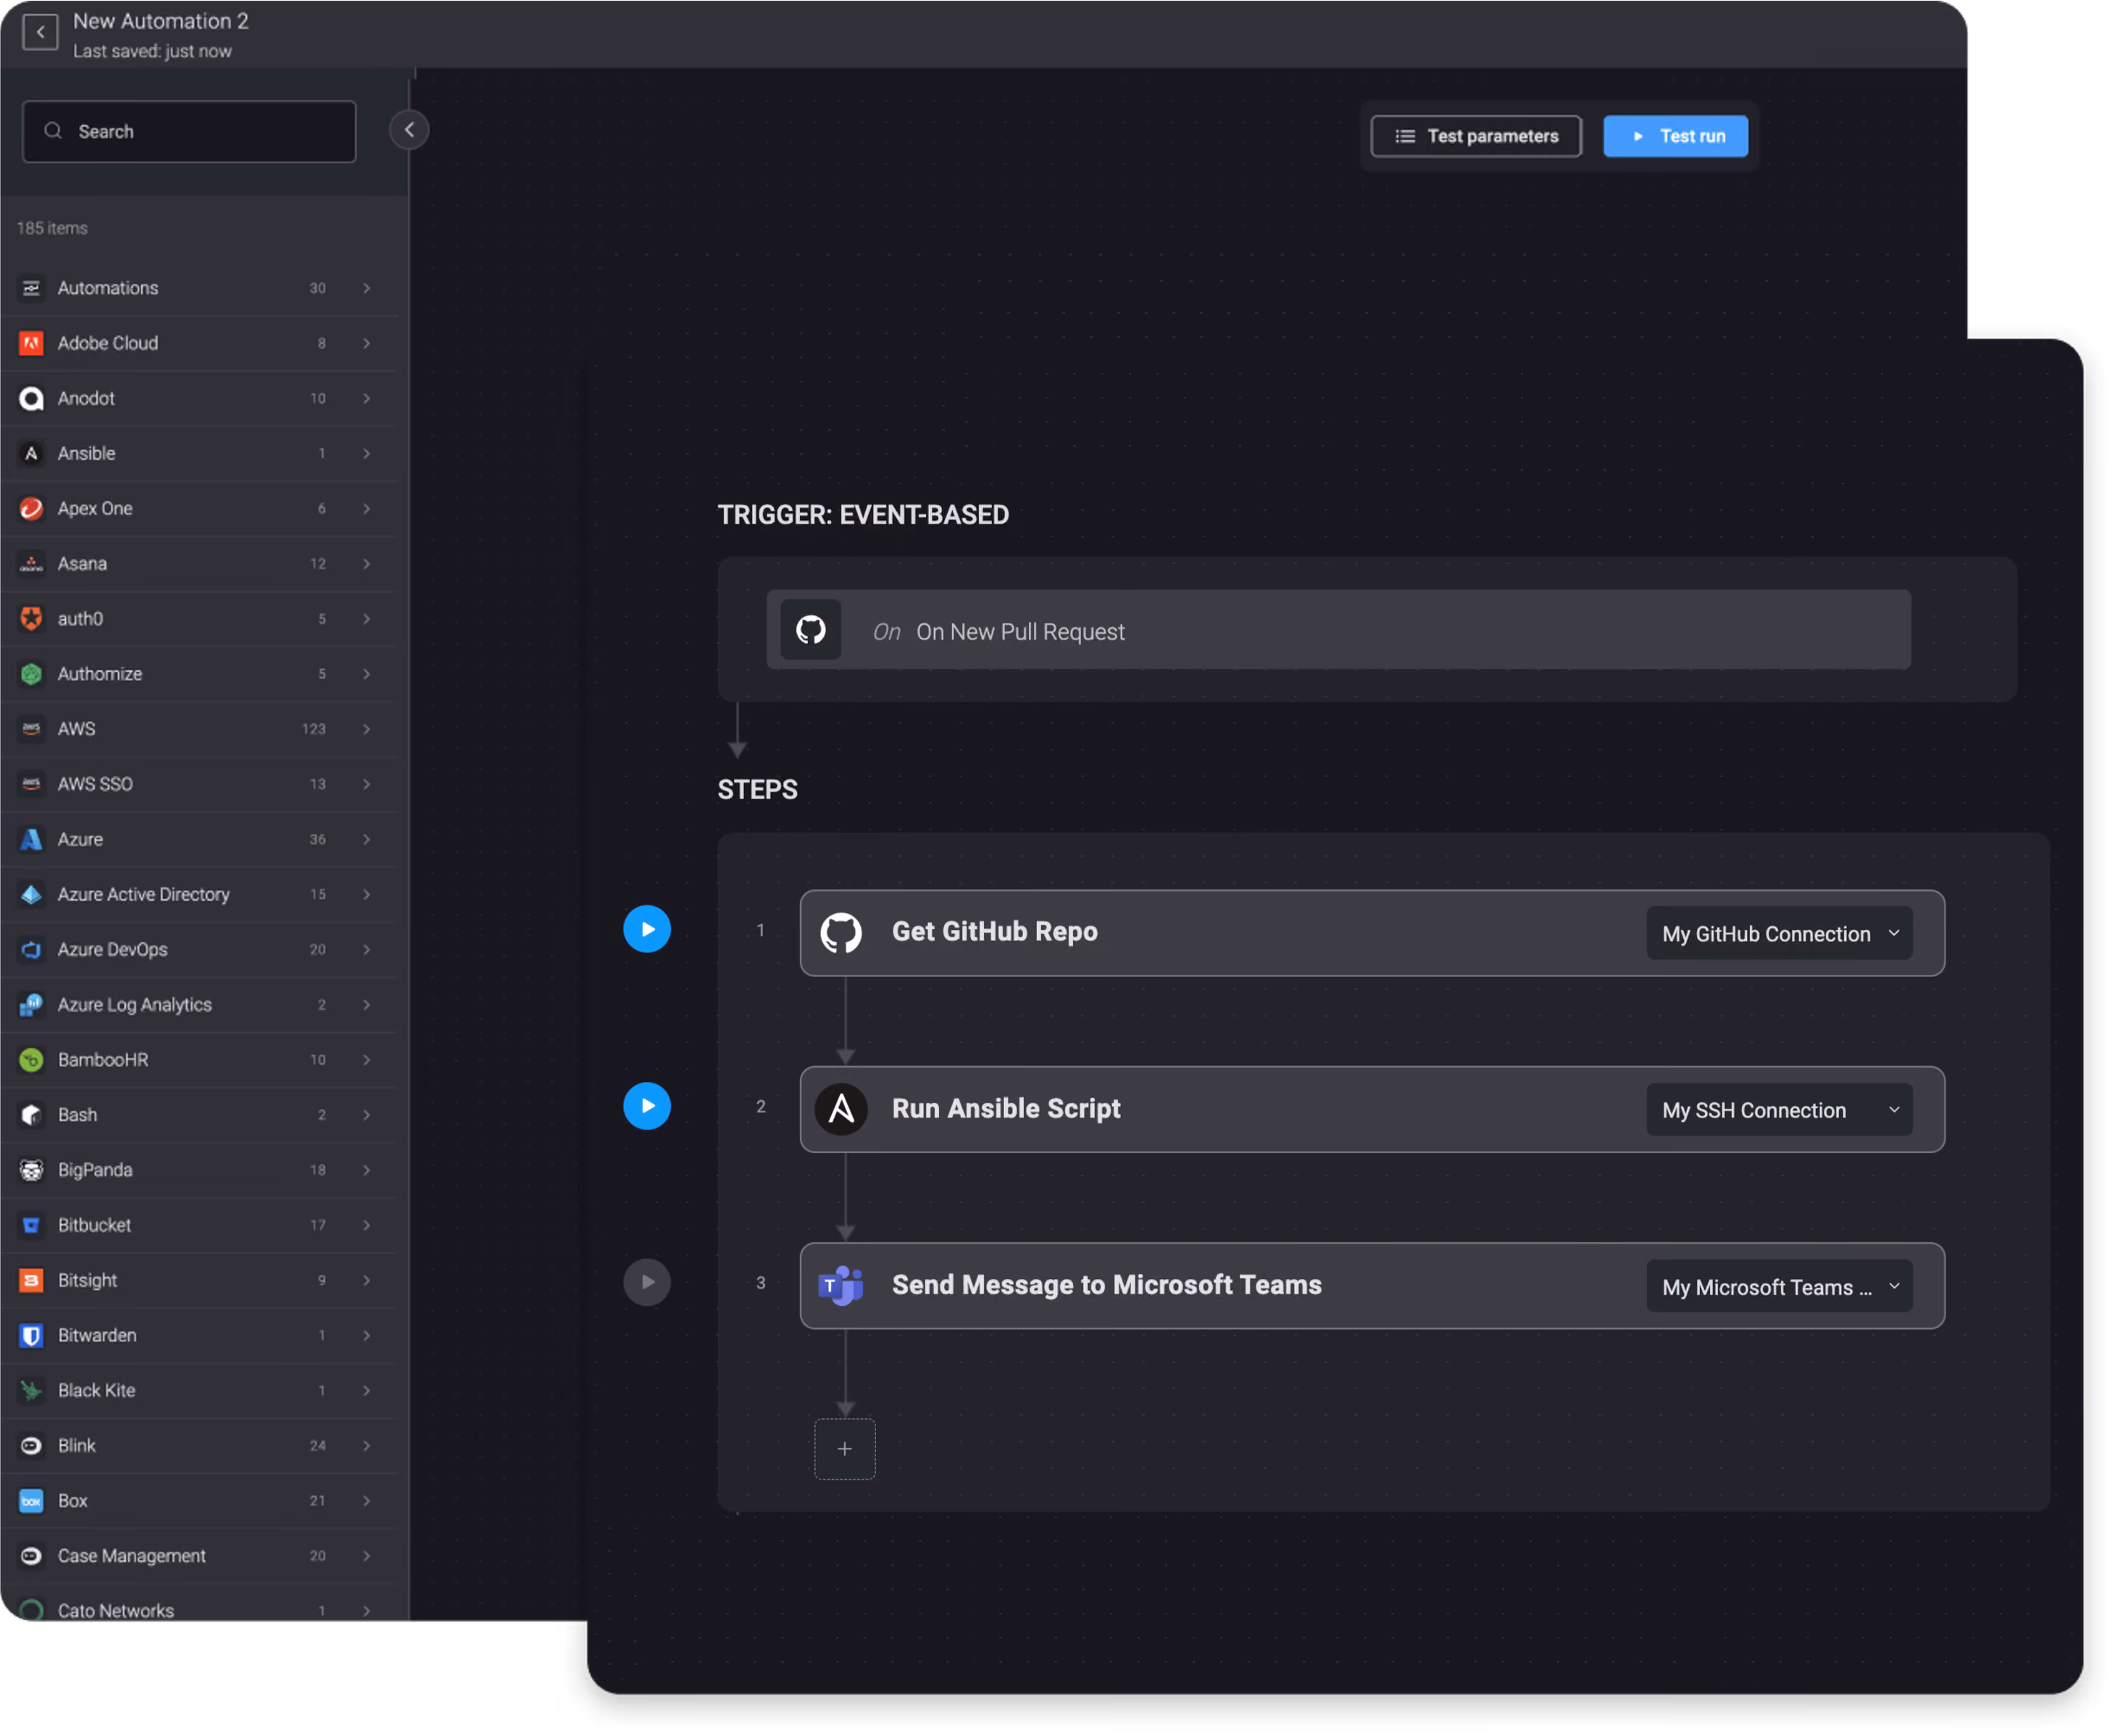Open the Adobe Cloud category row
The width and height of the screenshot is (2115, 1736).
coord(199,343)
